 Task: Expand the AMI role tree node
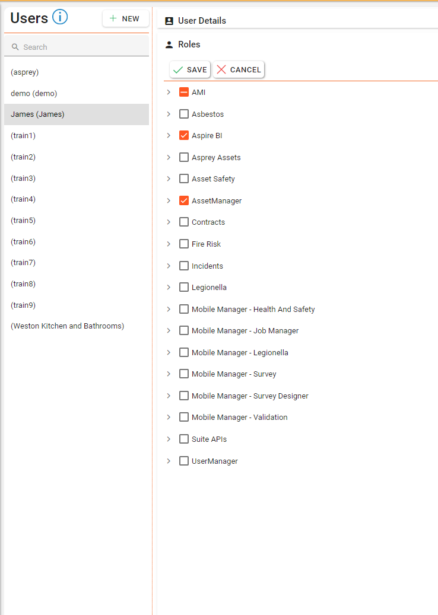(x=169, y=93)
